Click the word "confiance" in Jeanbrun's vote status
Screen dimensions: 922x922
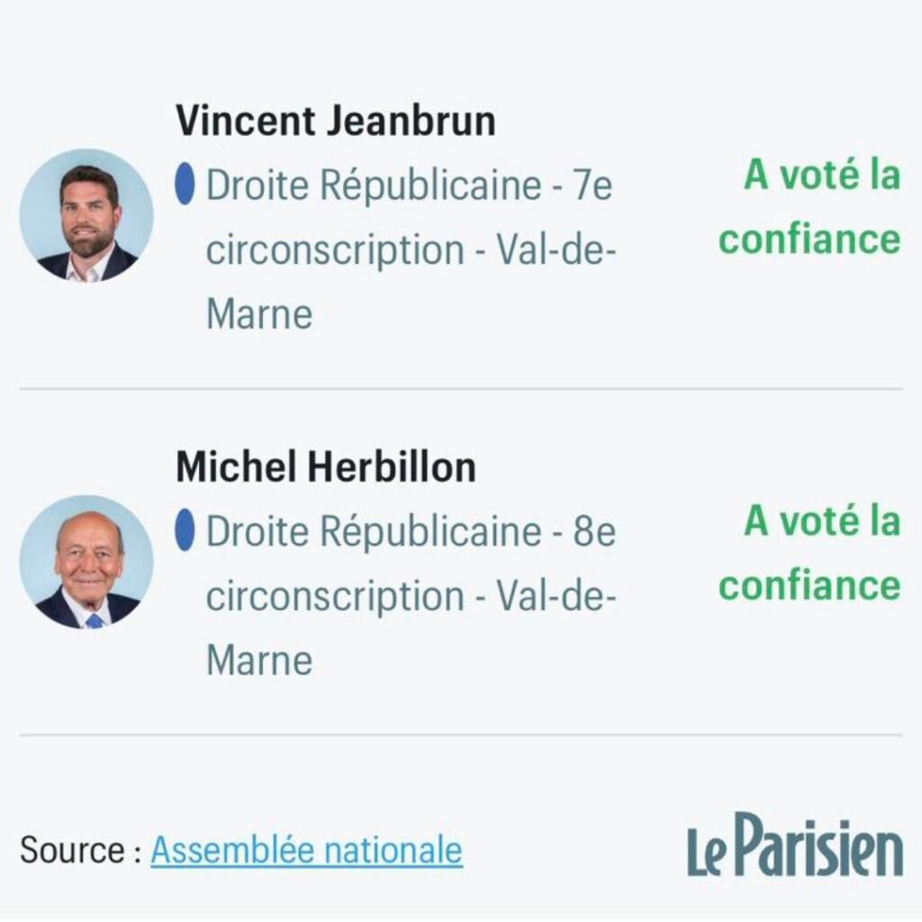[x=809, y=240]
